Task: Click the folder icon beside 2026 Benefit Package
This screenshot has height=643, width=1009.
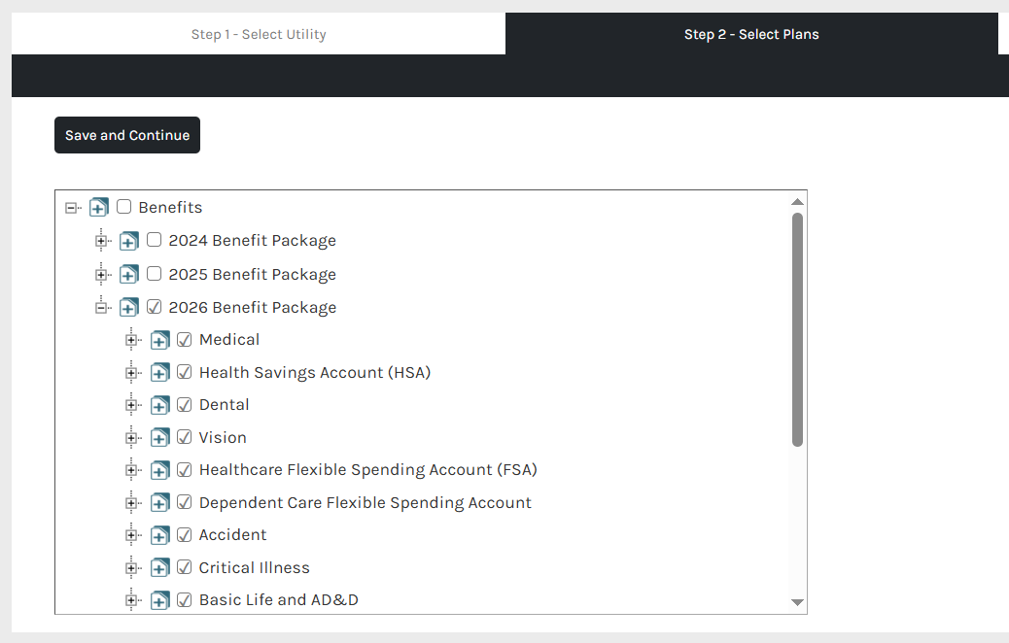Action: (128, 307)
